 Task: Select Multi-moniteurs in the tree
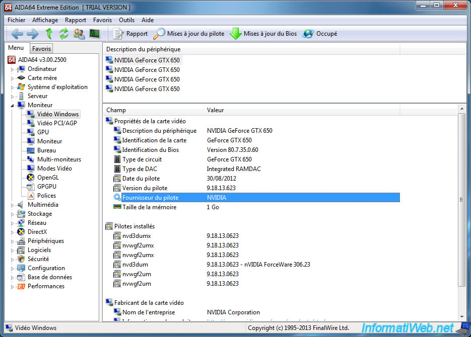coord(59,159)
